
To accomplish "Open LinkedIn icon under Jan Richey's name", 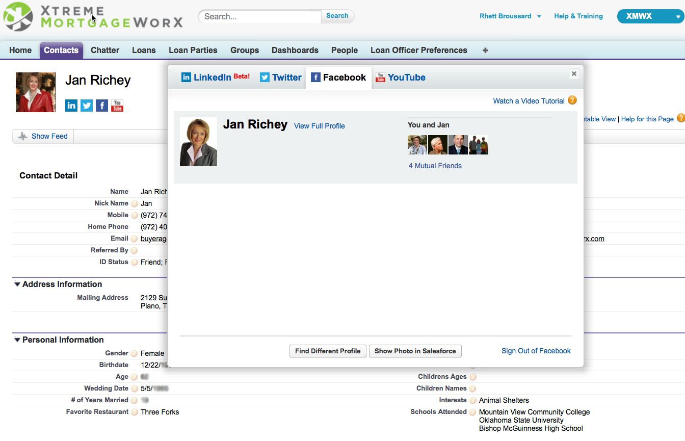I will click(71, 106).
